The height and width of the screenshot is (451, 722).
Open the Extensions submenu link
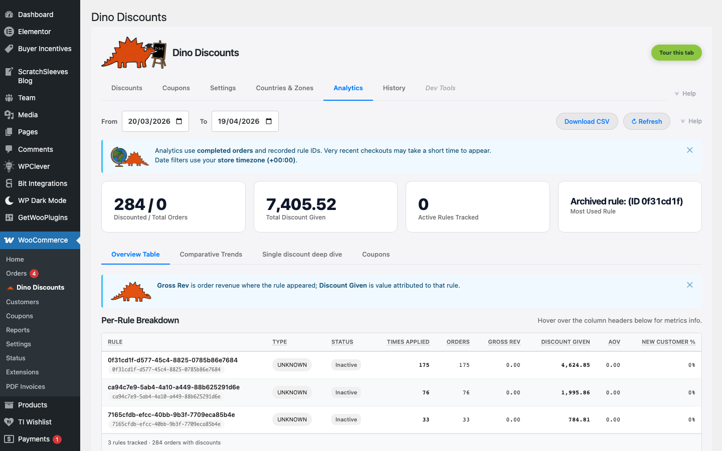click(x=23, y=372)
